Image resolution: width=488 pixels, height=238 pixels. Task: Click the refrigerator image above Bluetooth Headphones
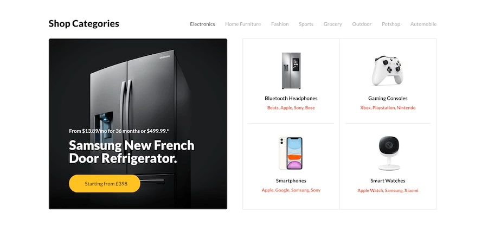[291, 70]
